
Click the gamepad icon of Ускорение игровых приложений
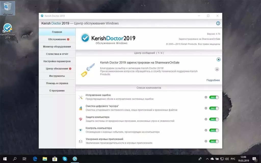(x=81, y=141)
